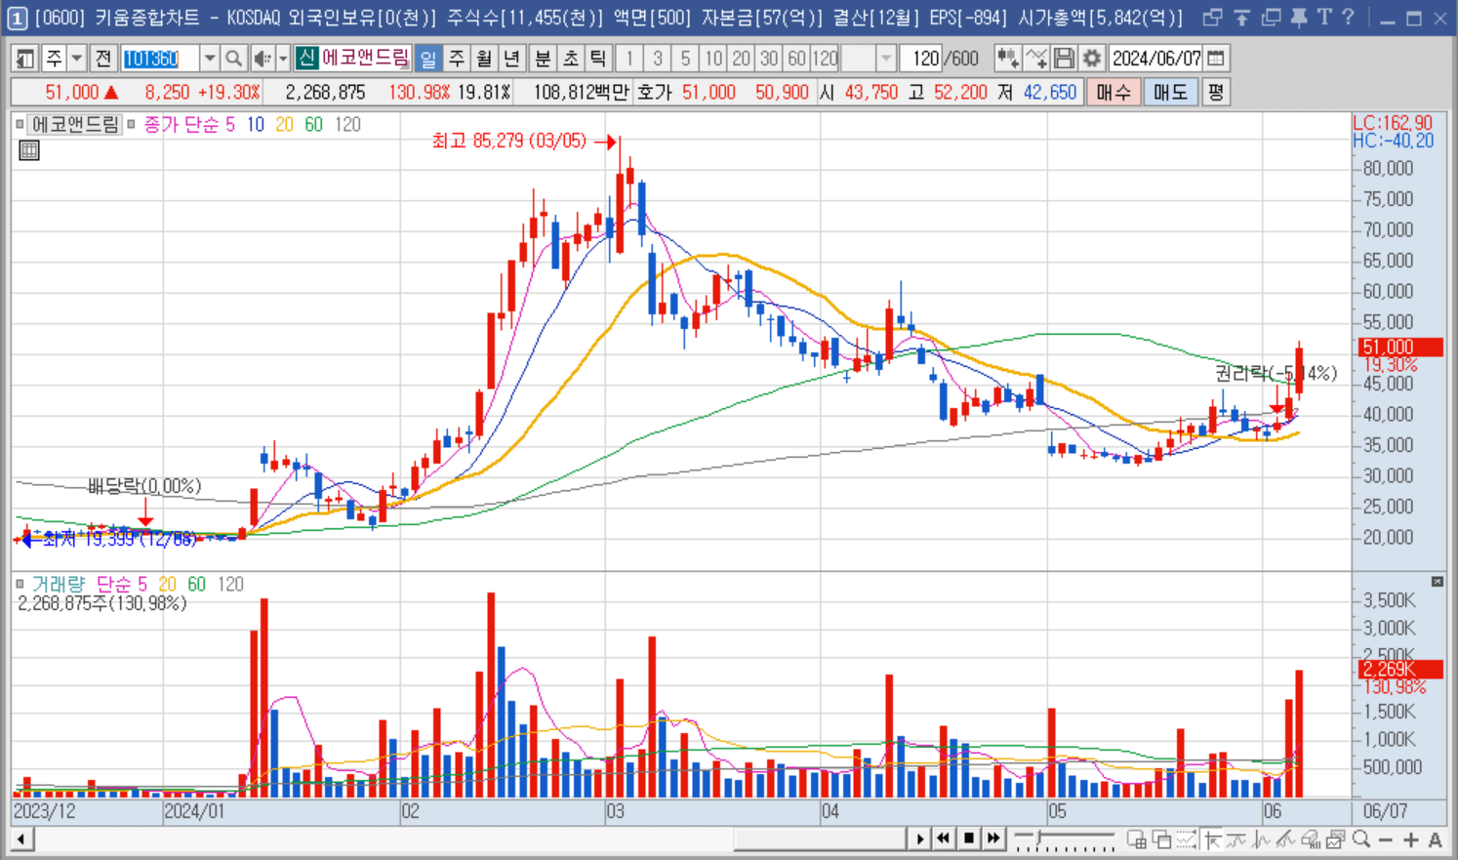Viewport: 1458px width, 860px height.
Task: Open help with the question mark icon
Action: (1348, 18)
